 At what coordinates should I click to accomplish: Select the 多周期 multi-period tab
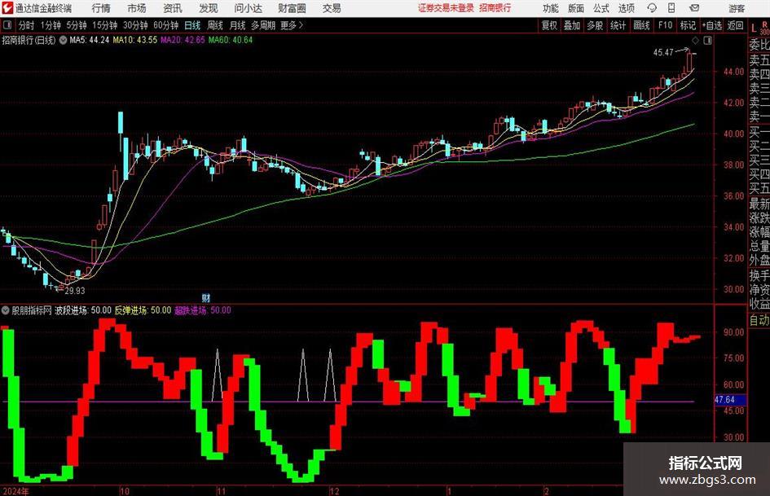[x=262, y=25]
